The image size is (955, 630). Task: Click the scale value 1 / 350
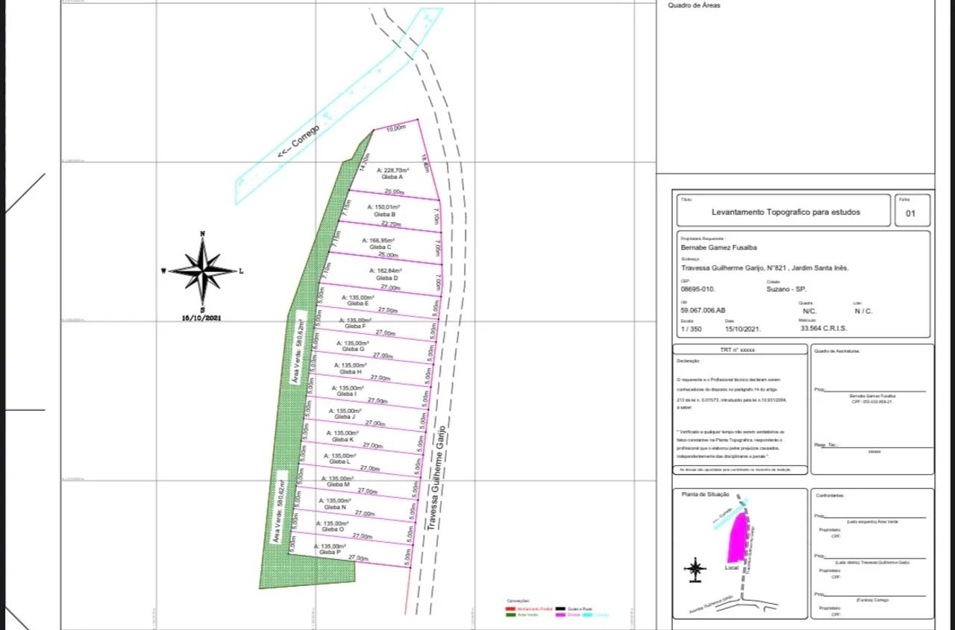pos(692,328)
